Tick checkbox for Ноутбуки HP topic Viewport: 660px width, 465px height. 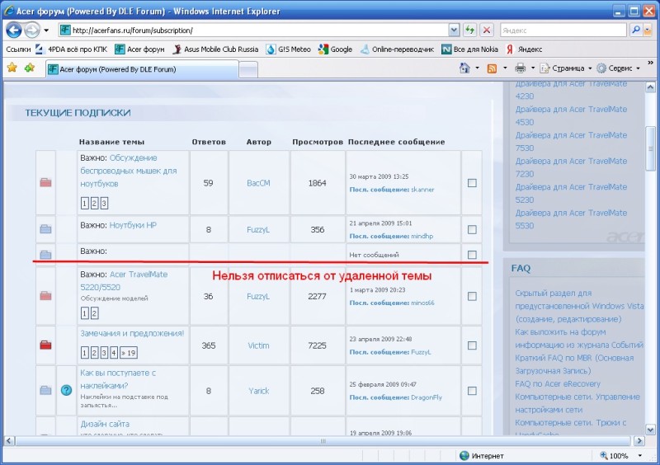(472, 230)
